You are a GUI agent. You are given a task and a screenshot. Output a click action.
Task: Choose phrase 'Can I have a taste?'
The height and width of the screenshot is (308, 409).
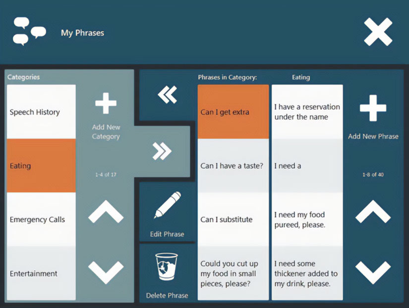[233, 166]
